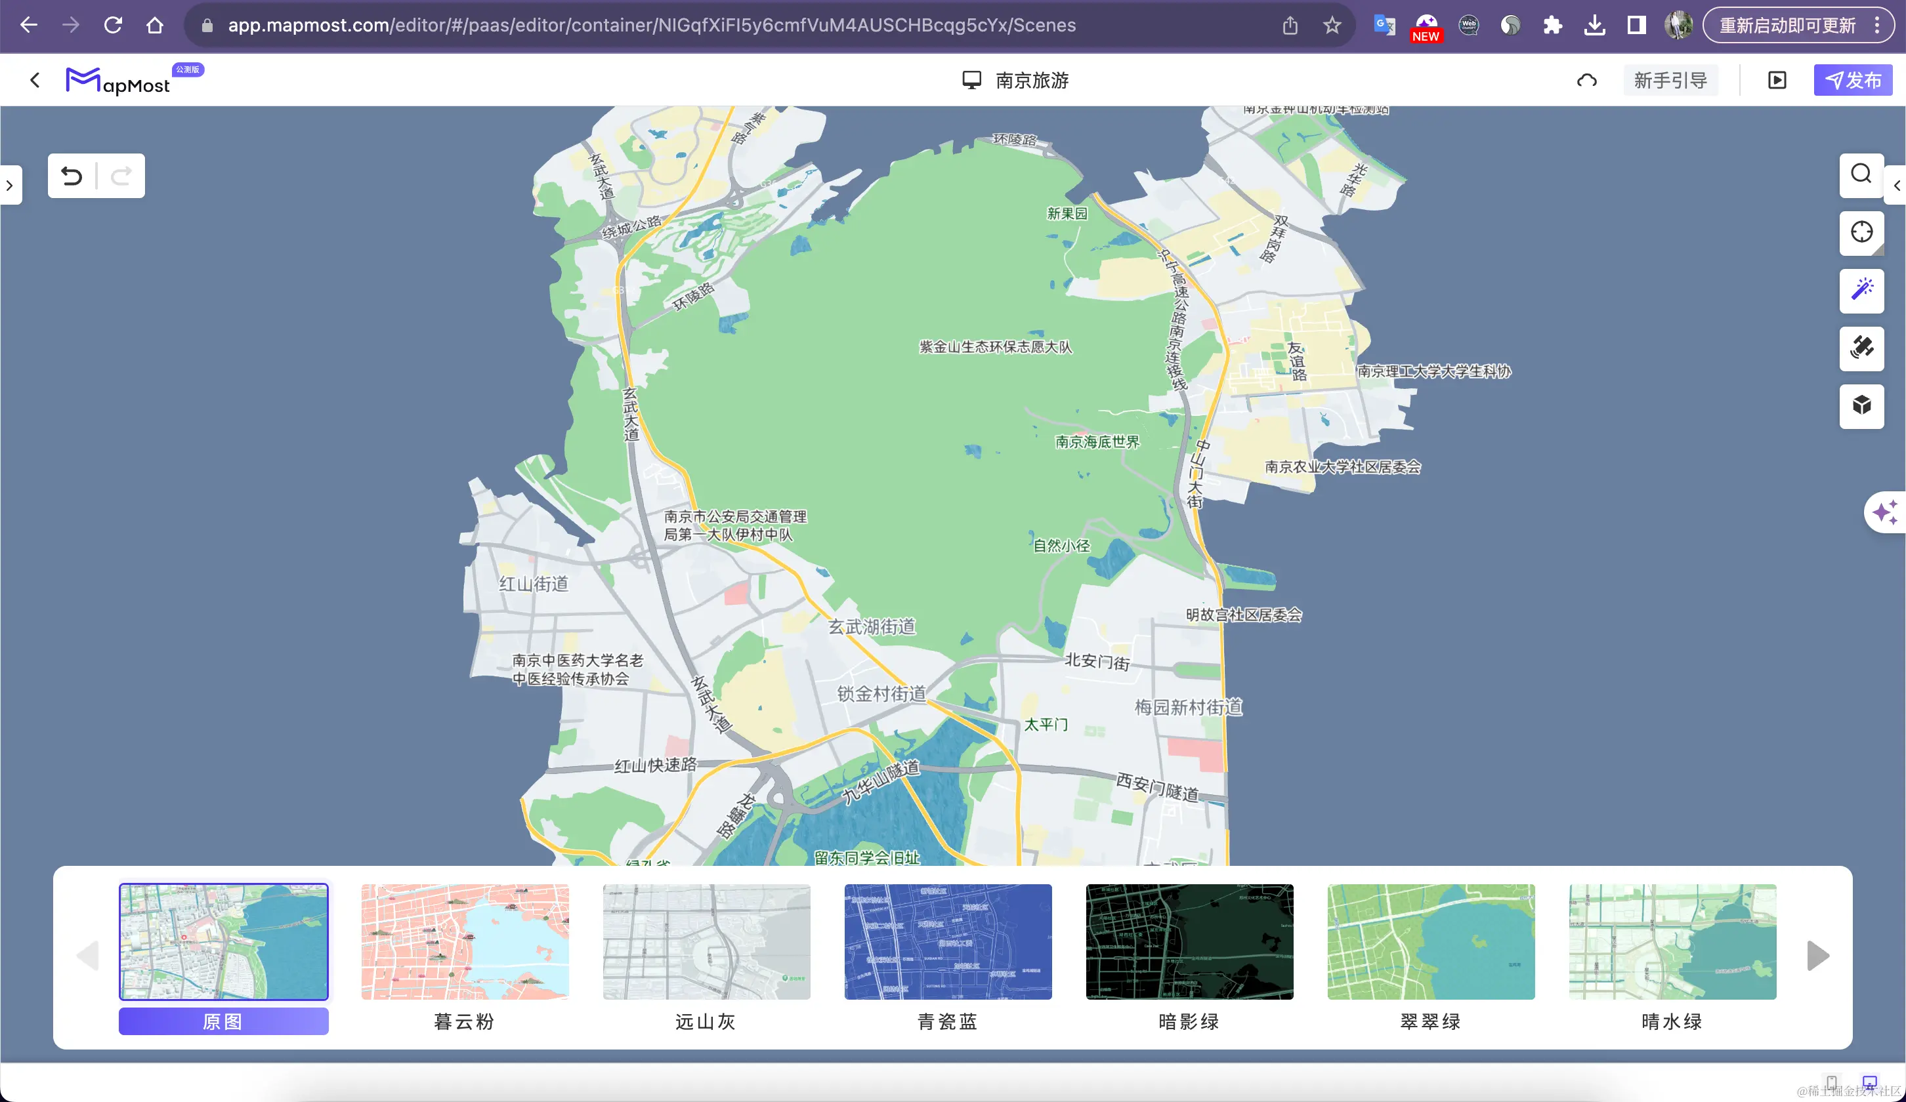This screenshot has width=1906, height=1102.
Task: Go back using MapMost back chevron
Action: click(x=35, y=80)
